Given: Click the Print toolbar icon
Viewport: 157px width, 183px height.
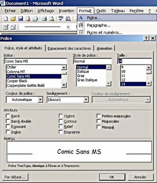Looking at the screenshot, I should click(x=44, y=19).
